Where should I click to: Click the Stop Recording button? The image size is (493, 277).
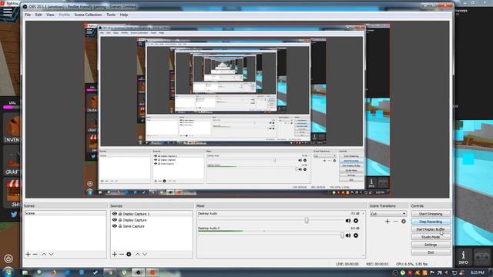tap(431, 222)
